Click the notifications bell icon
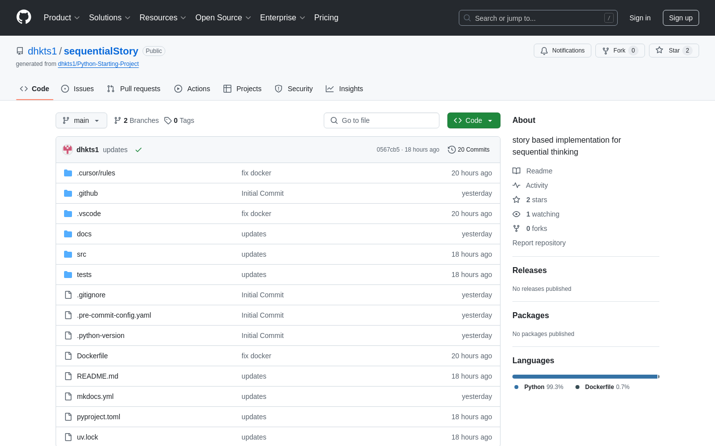Image resolution: width=715 pixels, height=446 pixels. tap(544, 51)
